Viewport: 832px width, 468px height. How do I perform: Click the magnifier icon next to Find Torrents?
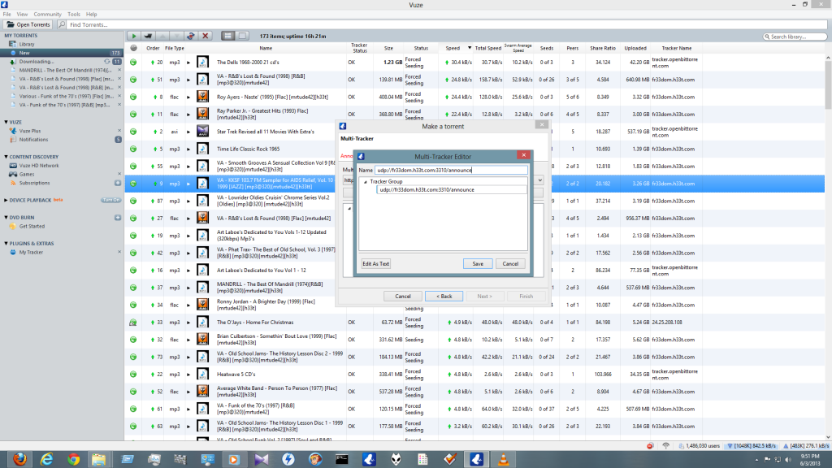62,24
